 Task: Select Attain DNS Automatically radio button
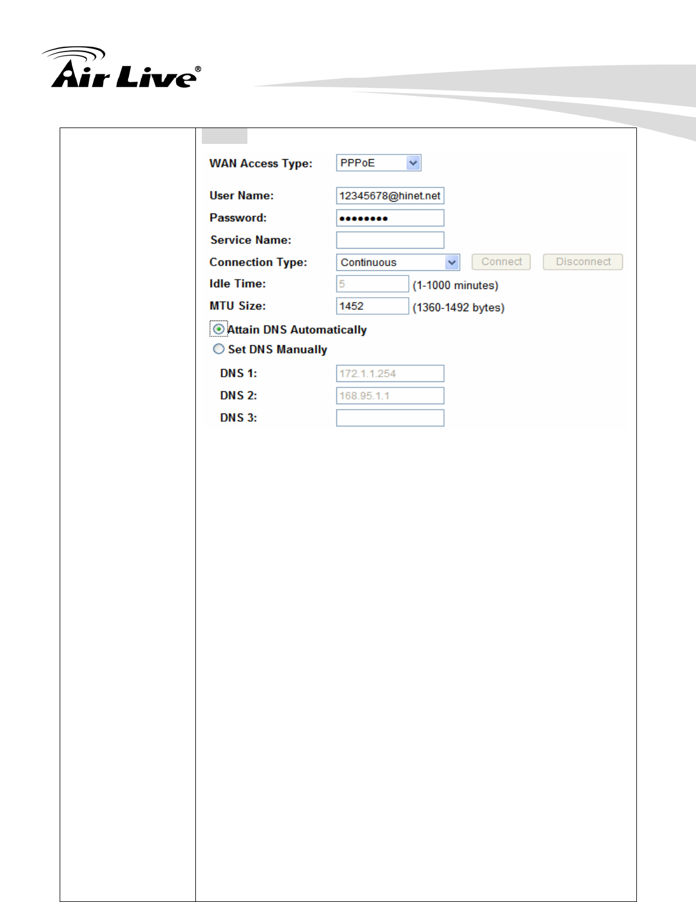click(x=218, y=329)
